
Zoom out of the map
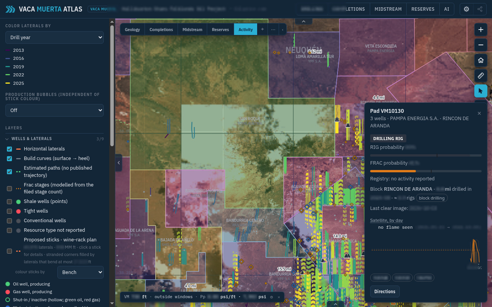click(480, 45)
